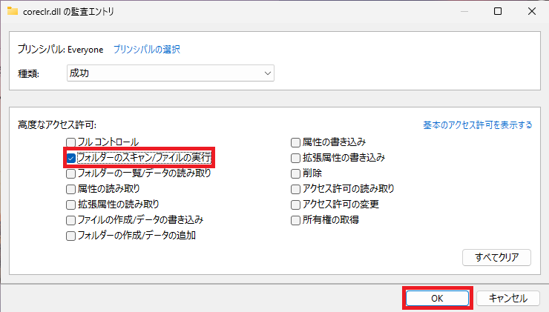Enable アクセス許可の読み取り checkbox
Viewport: 549px width, 312px height.
pyautogui.click(x=295, y=189)
